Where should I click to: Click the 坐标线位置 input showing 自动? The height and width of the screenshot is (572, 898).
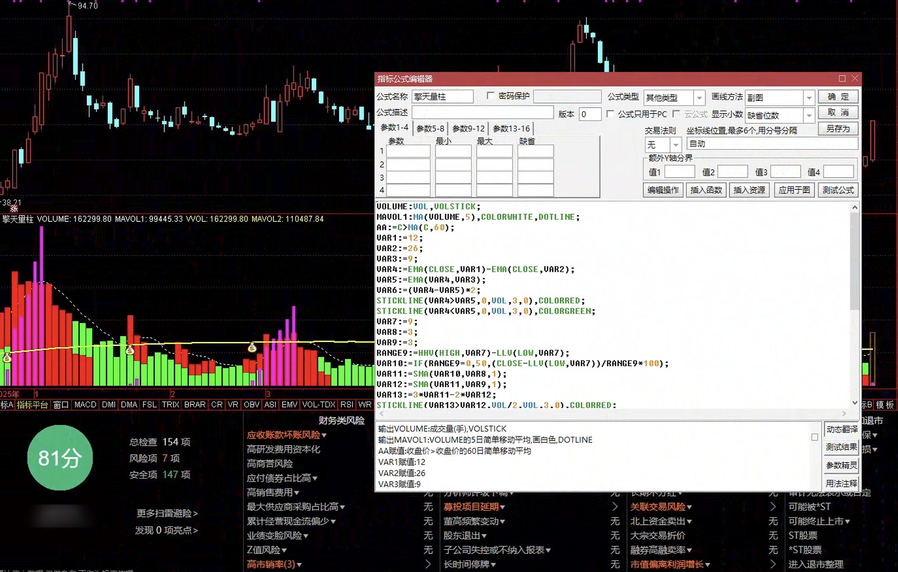coord(772,144)
